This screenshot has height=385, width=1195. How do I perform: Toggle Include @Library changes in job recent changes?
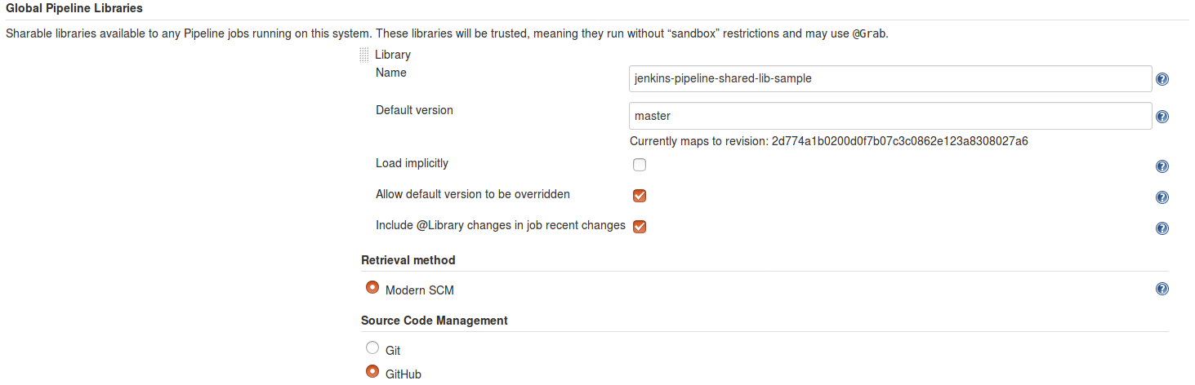pyautogui.click(x=640, y=227)
